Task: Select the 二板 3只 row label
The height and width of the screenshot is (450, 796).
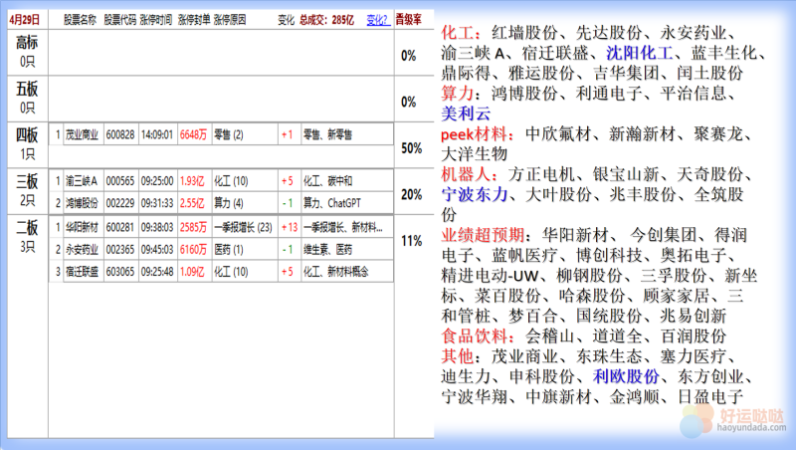Action: (x=28, y=237)
